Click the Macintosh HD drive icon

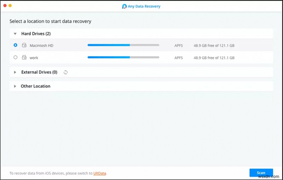[24, 46]
